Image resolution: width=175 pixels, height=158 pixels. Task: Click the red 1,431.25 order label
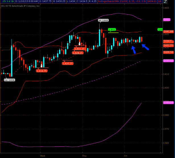coord(79,49)
